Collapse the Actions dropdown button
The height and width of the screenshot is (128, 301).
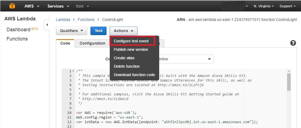point(123,31)
